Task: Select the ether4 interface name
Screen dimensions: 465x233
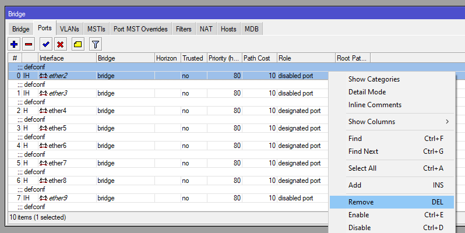Action: point(58,111)
